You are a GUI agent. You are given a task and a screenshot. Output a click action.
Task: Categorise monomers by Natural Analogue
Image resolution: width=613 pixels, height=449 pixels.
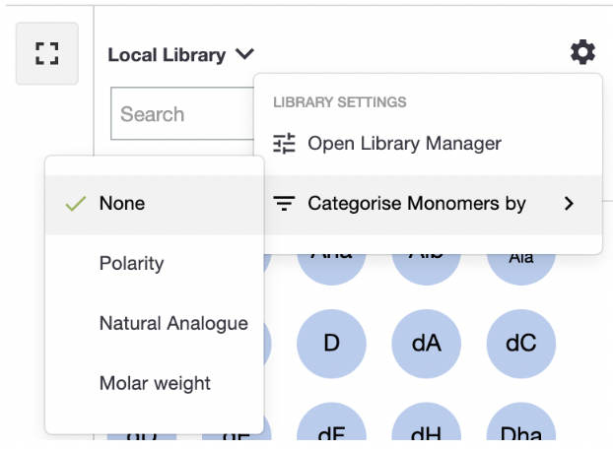[173, 323]
